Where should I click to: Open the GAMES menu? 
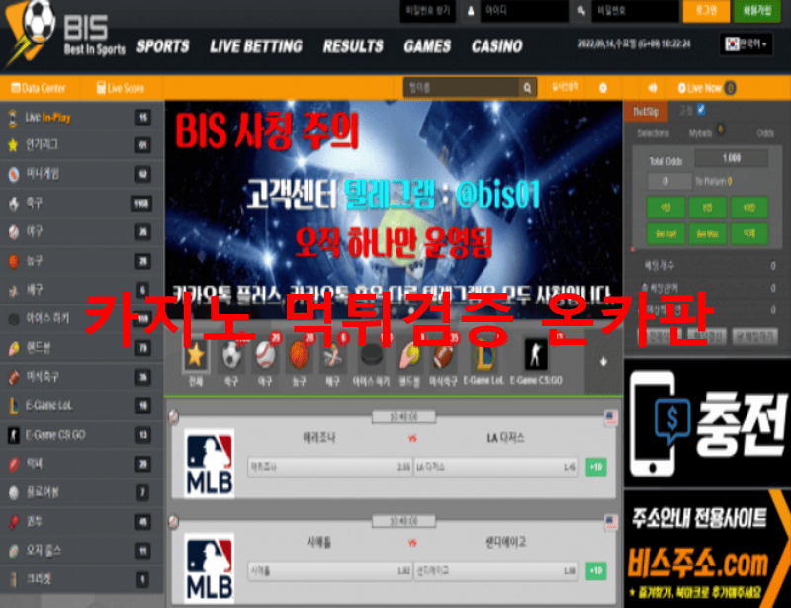(427, 46)
